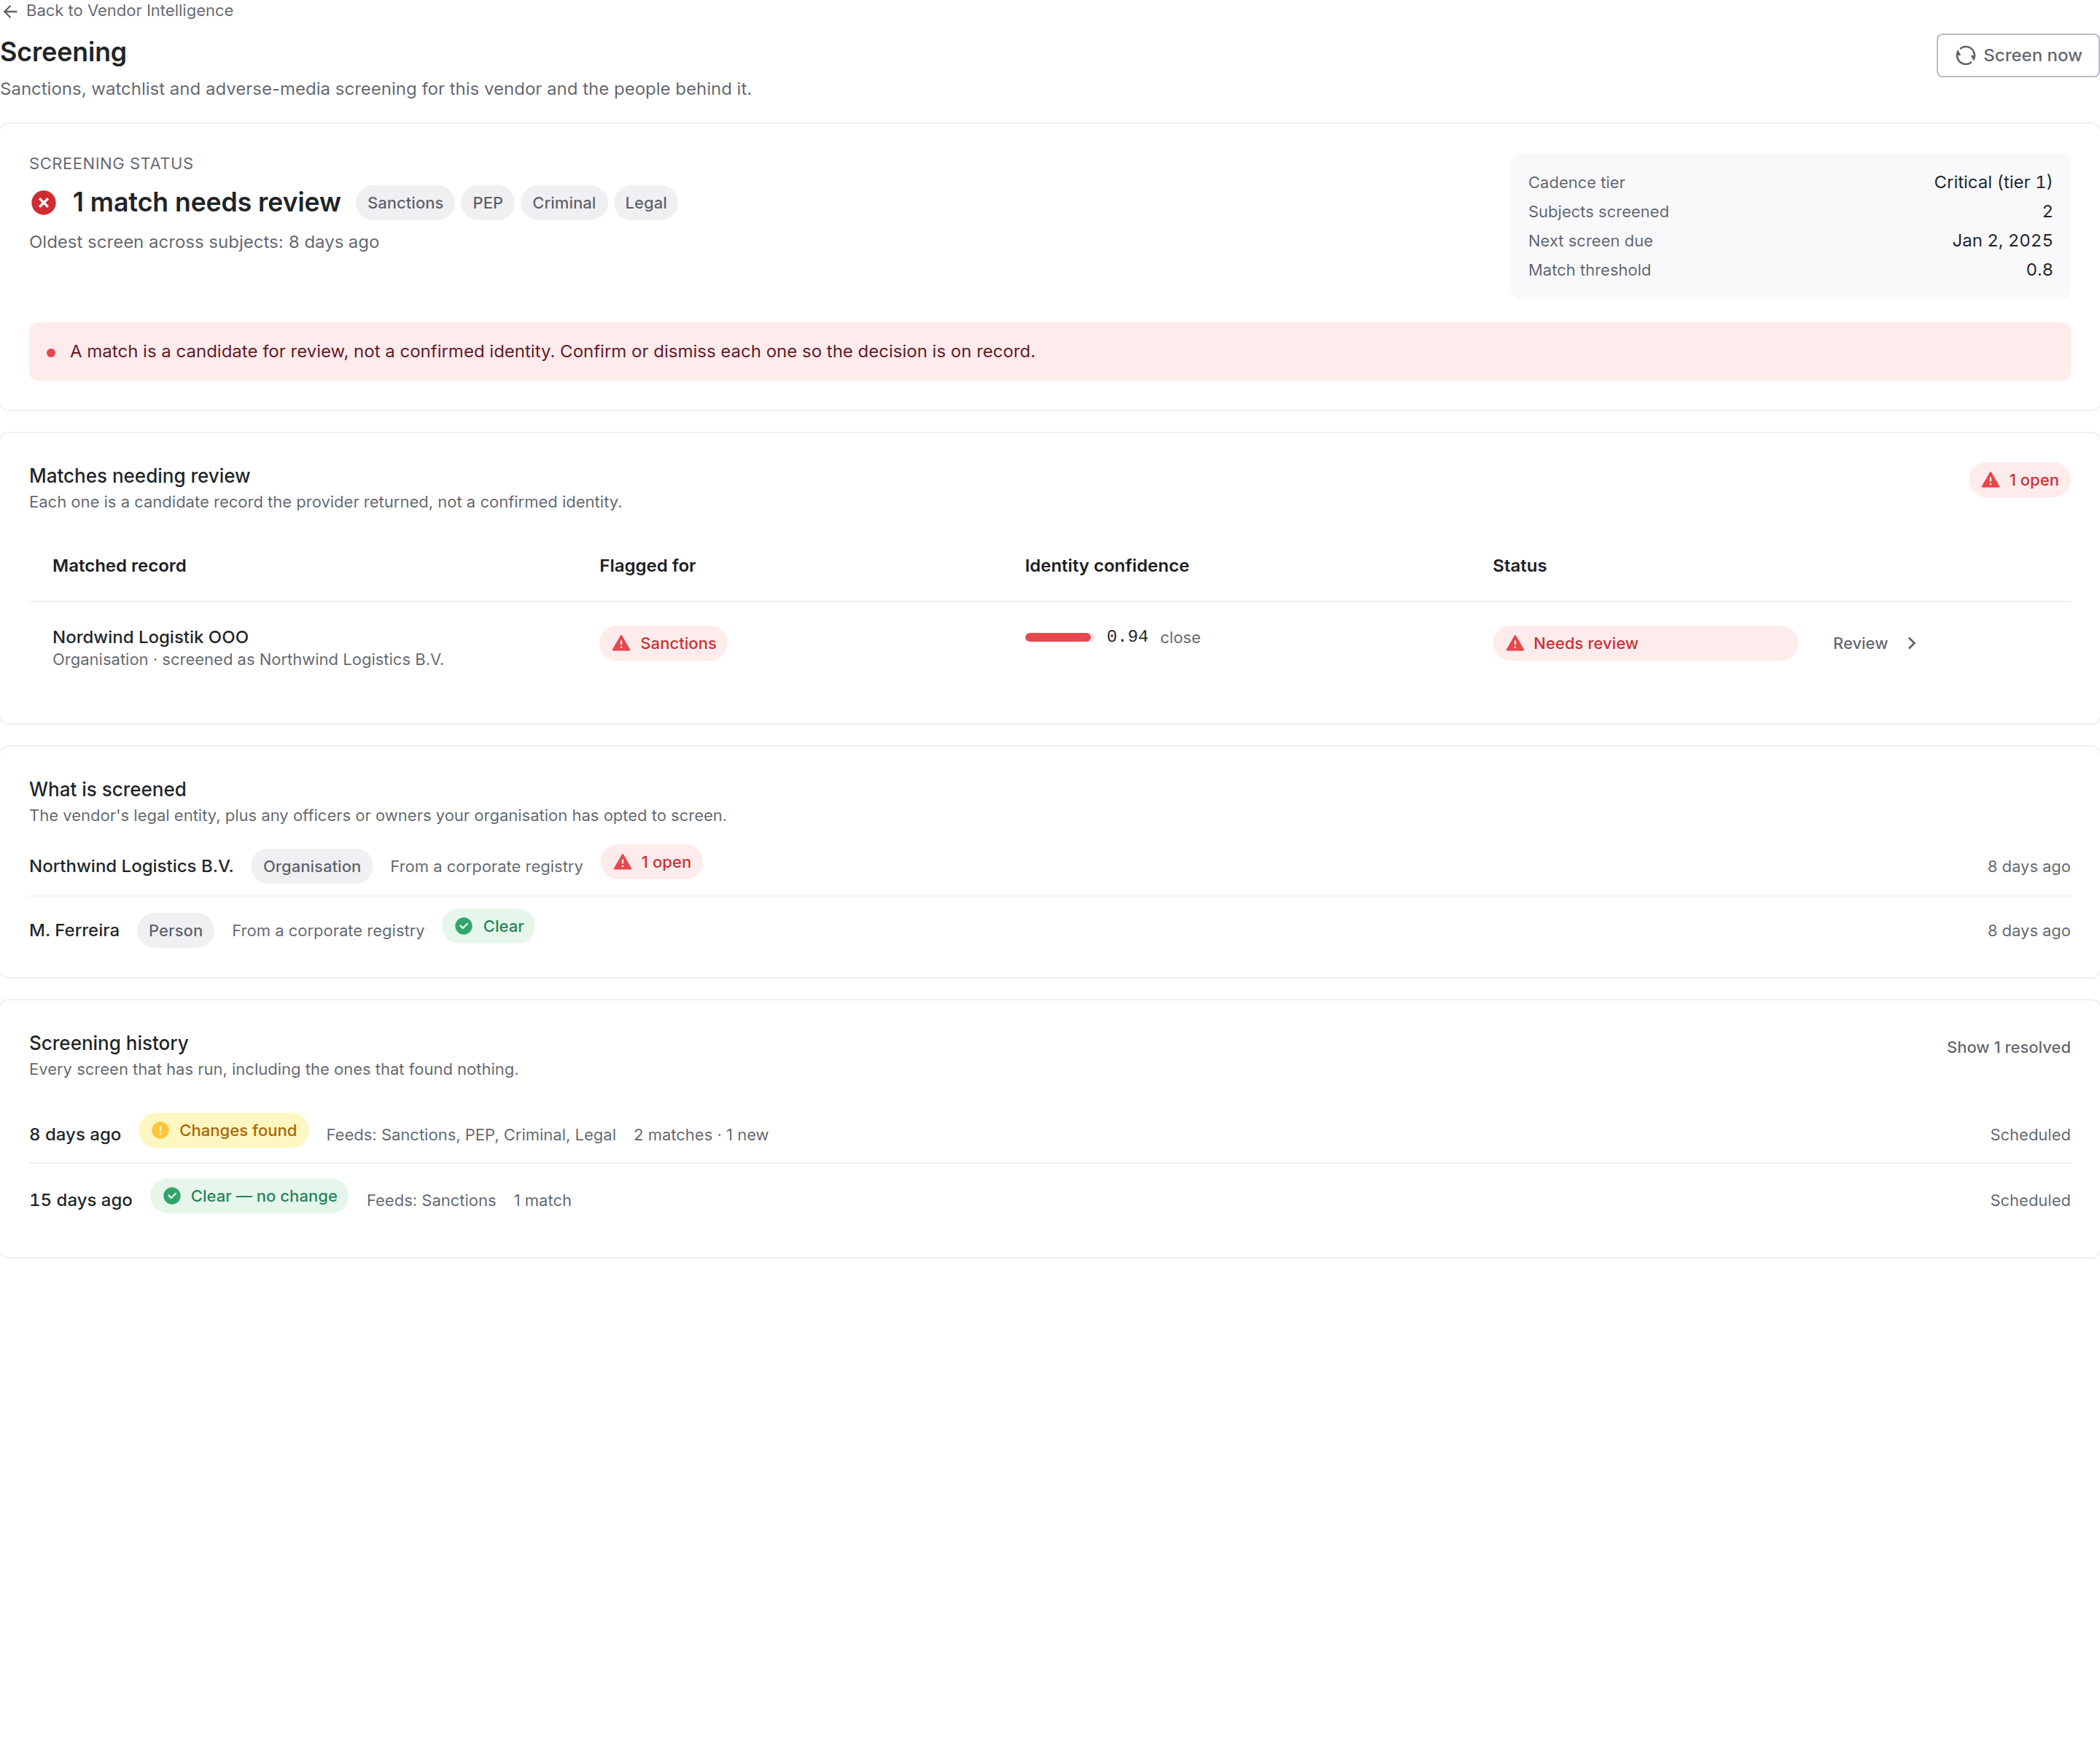Image resolution: width=2100 pixels, height=1750 pixels.
Task: Click the Clear — no change checkmark icon
Action: (172, 1196)
